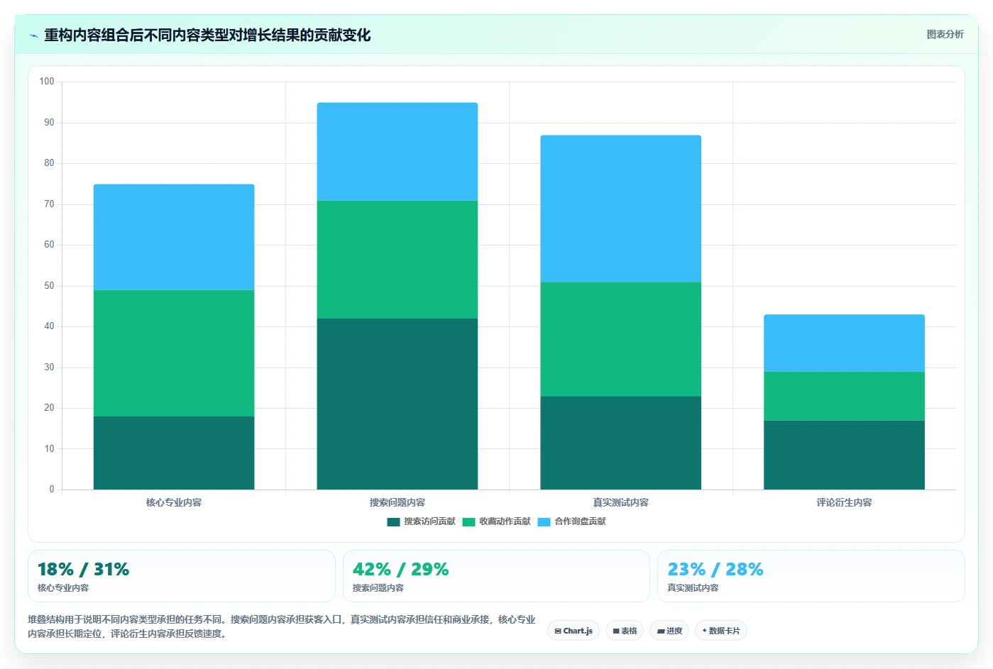
Task: Select the 数据卡片 tag chip
Action: [721, 631]
